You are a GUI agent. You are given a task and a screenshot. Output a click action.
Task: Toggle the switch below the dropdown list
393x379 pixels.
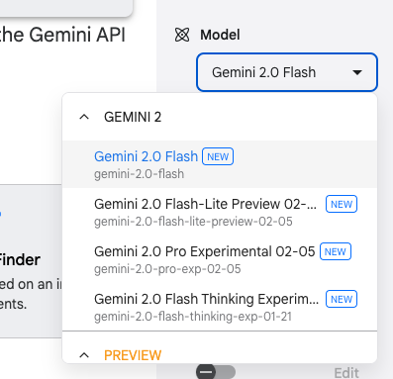click(216, 372)
